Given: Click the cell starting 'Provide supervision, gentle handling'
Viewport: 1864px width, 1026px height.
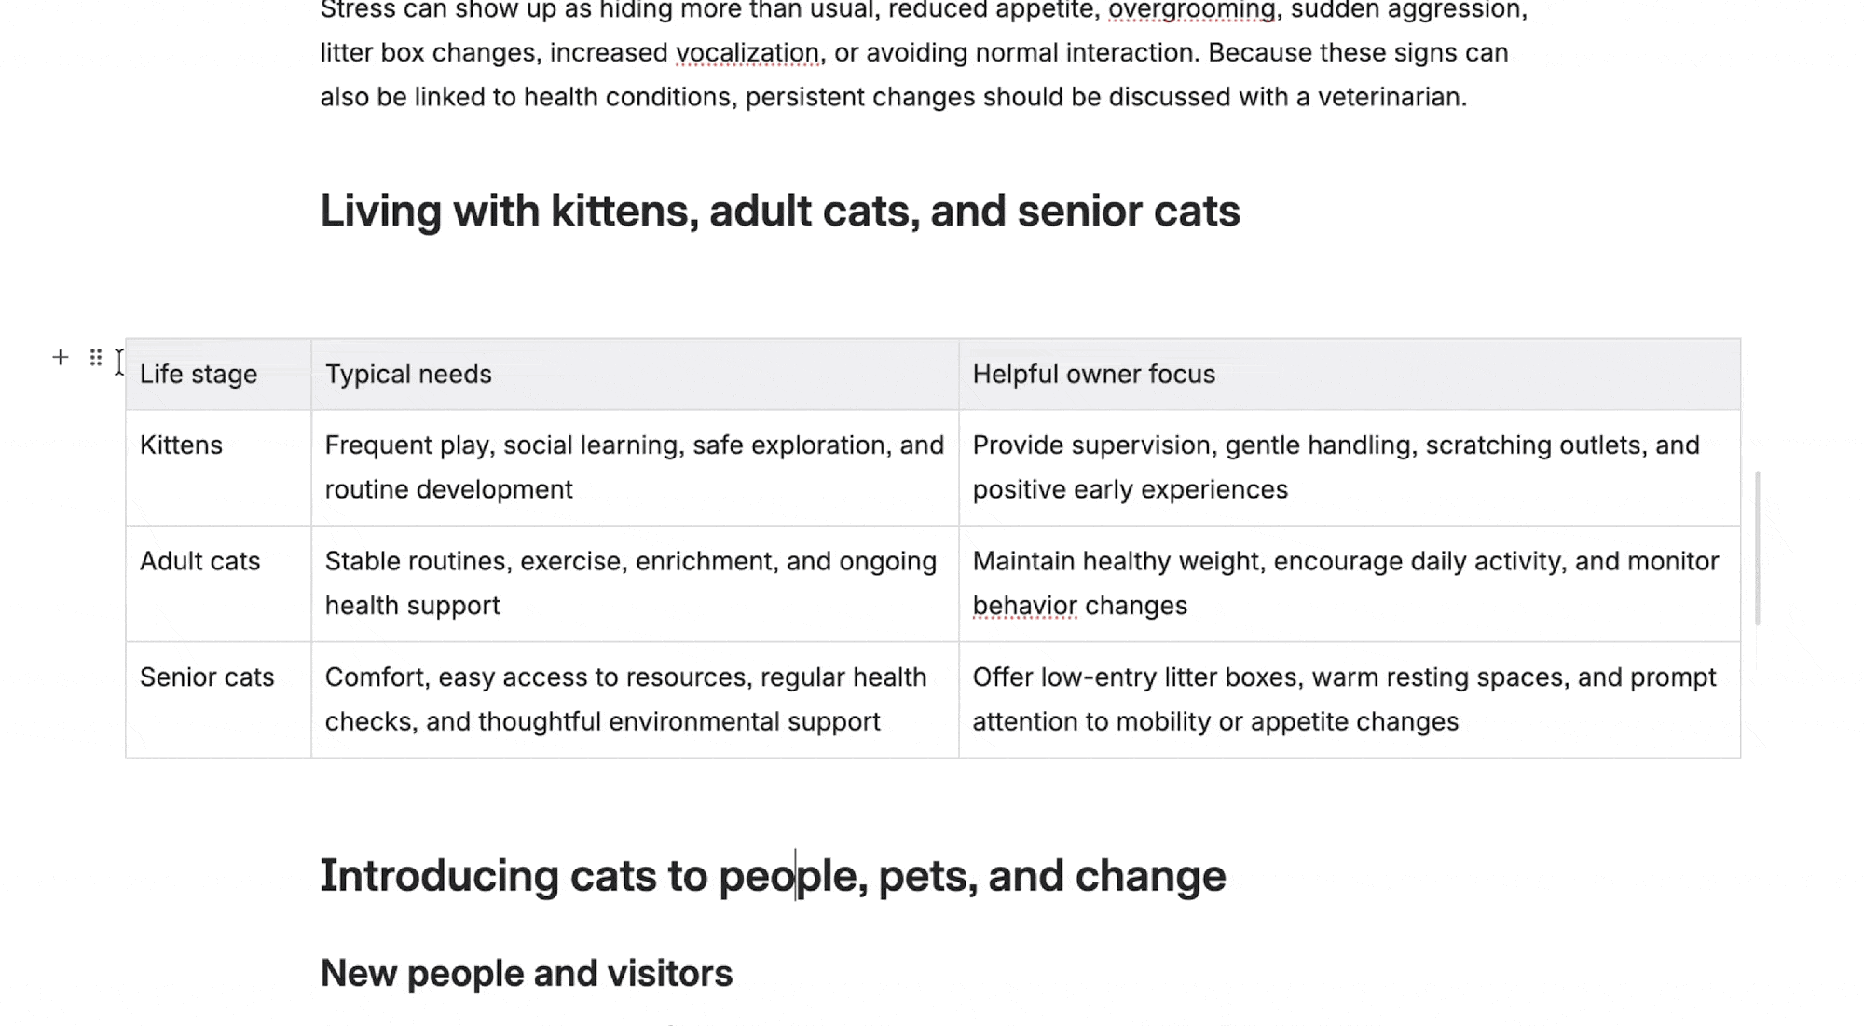Looking at the screenshot, I should 1350,468.
